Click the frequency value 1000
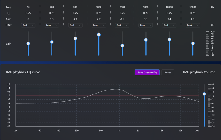The height and width of the screenshot is (140, 221). [99, 7]
